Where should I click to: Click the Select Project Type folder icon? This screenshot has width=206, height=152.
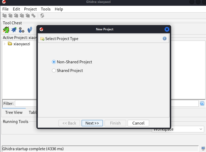[42, 39]
